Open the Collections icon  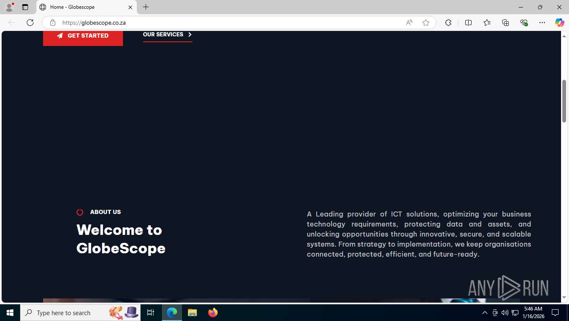coord(505,23)
